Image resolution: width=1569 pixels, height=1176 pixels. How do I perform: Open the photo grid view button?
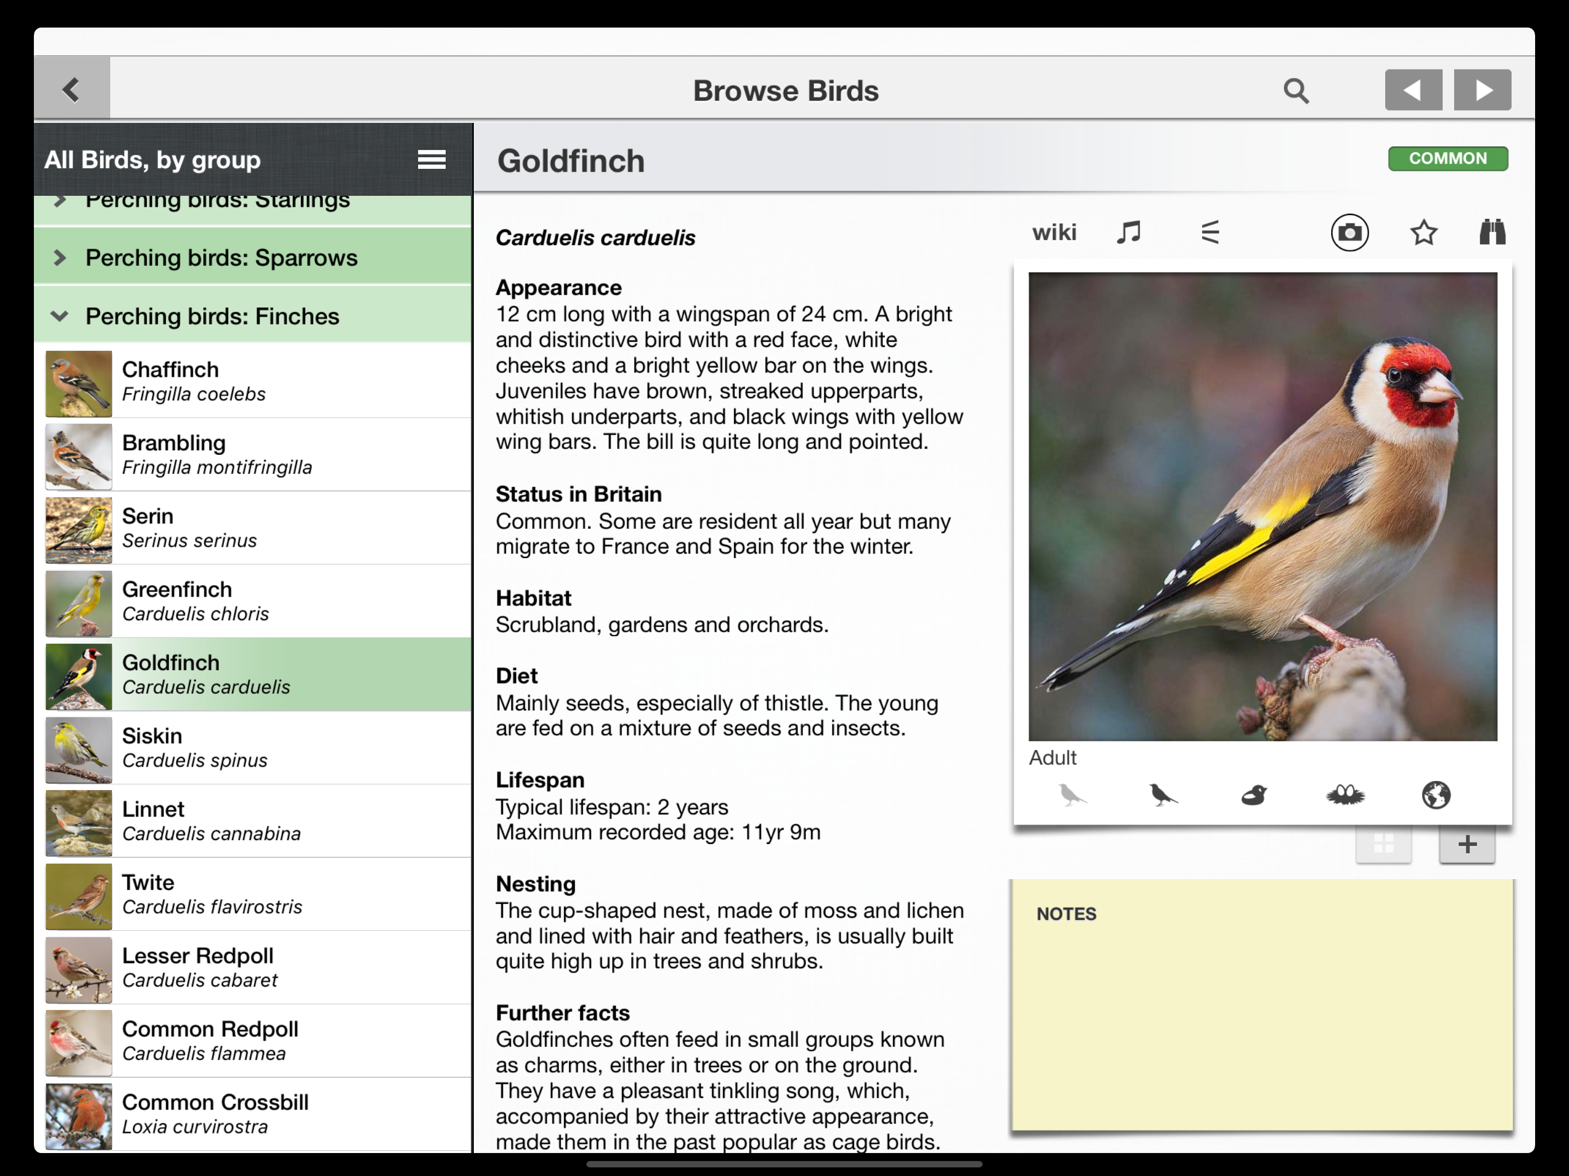[x=1383, y=844]
